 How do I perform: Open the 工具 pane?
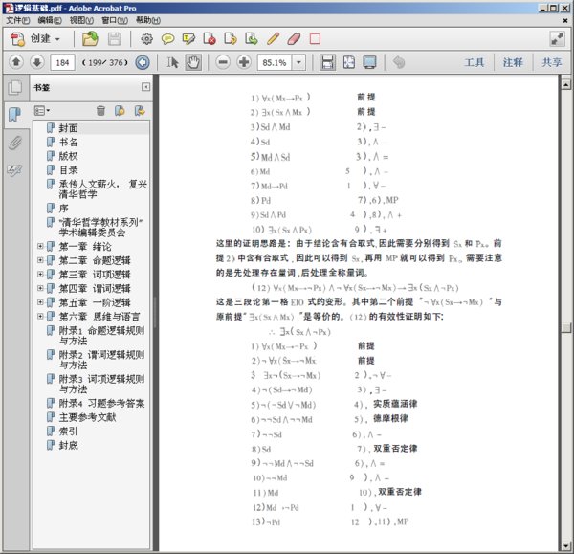coord(475,62)
